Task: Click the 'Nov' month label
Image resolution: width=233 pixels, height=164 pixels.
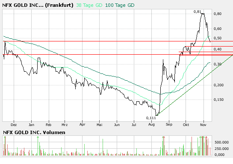Action: coord(203,125)
